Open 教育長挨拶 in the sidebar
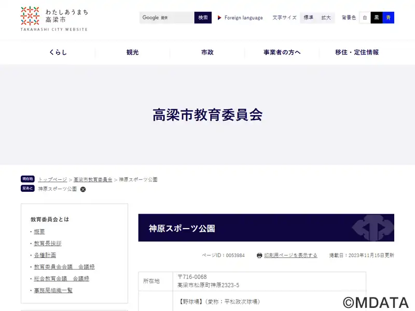415x311 pixels. pos(48,243)
